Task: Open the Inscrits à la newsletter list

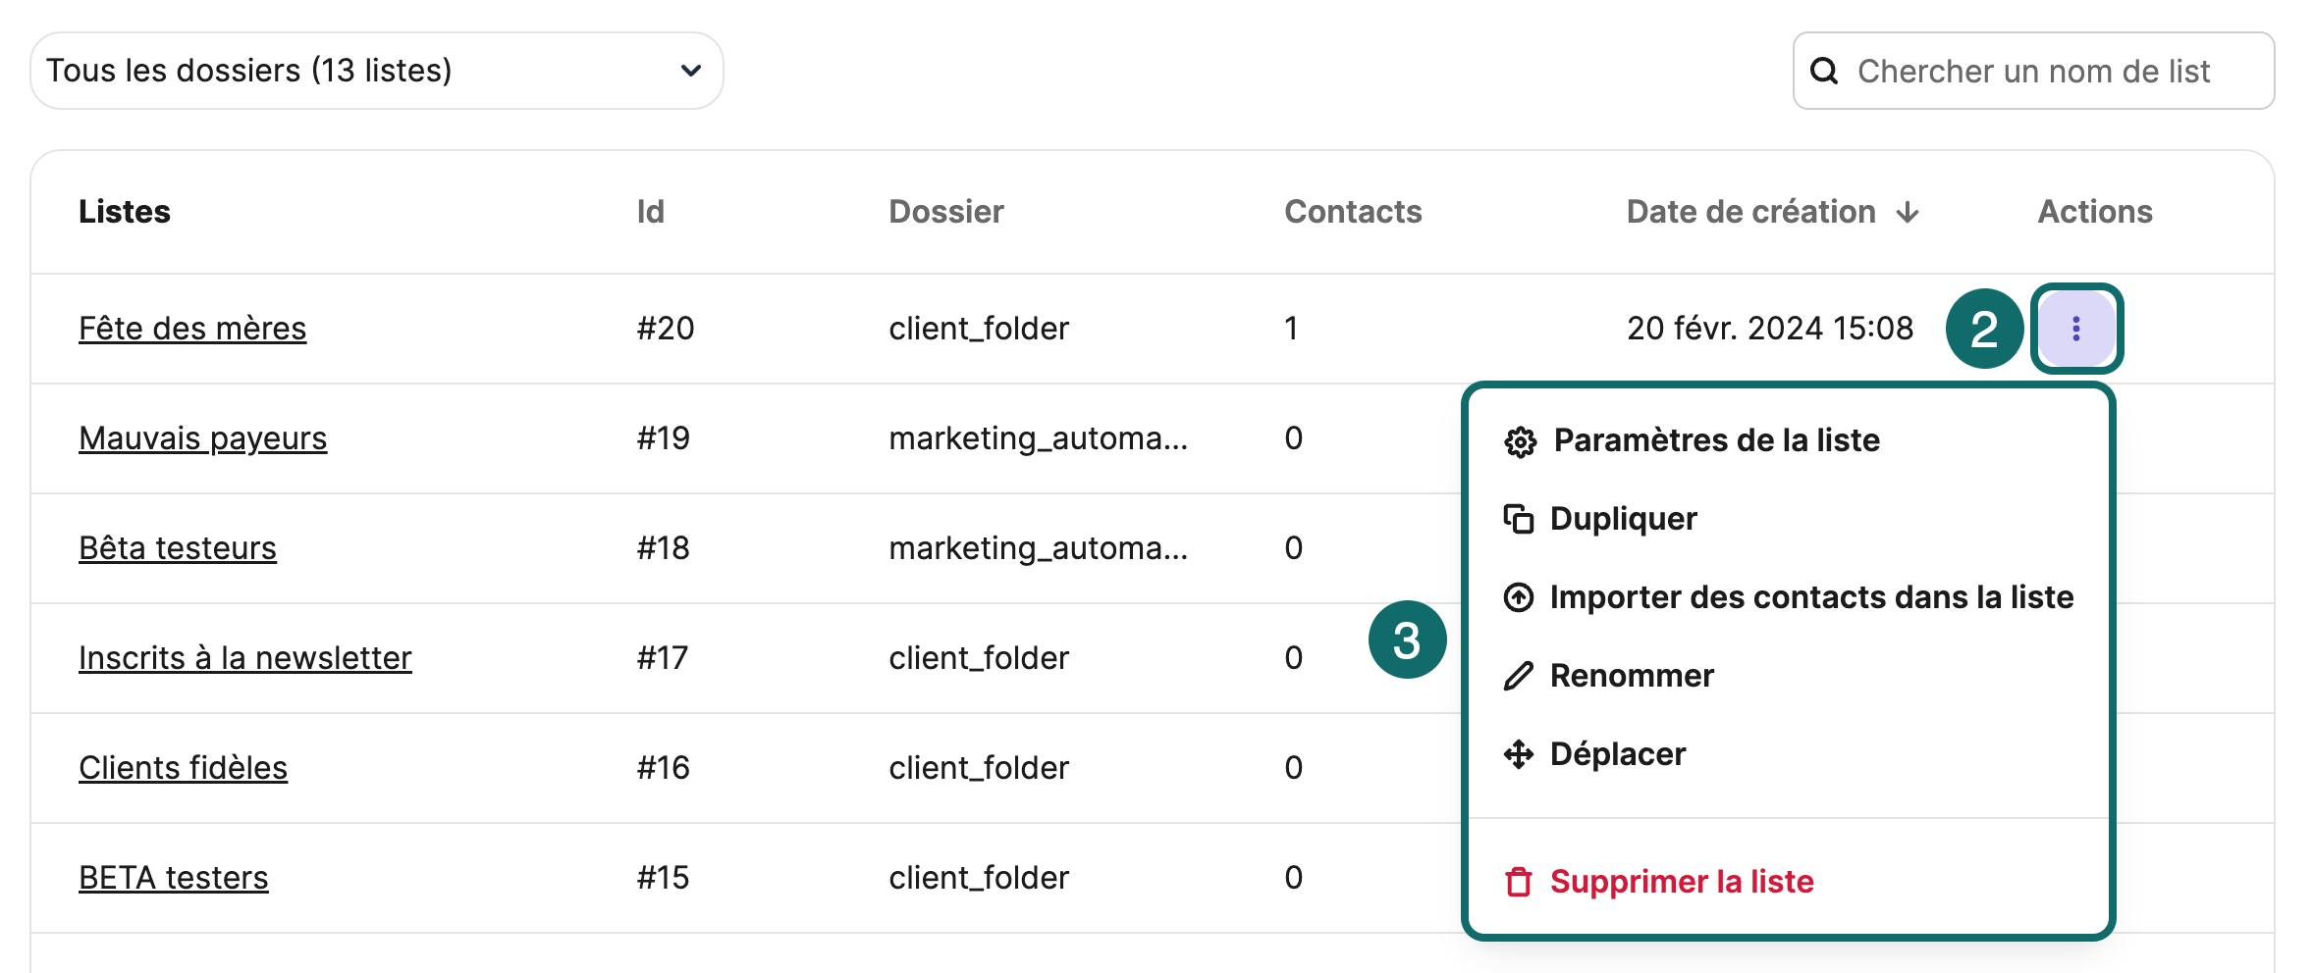Action: tap(245, 658)
